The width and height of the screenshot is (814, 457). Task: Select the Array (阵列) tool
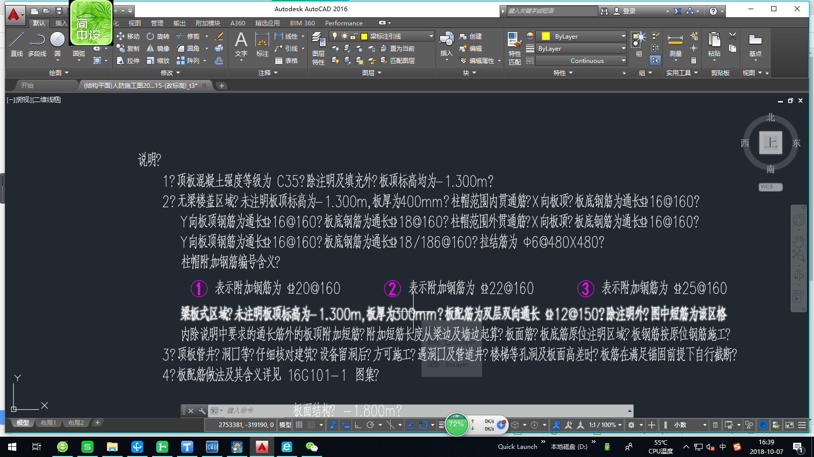click(x=188, y=61)
